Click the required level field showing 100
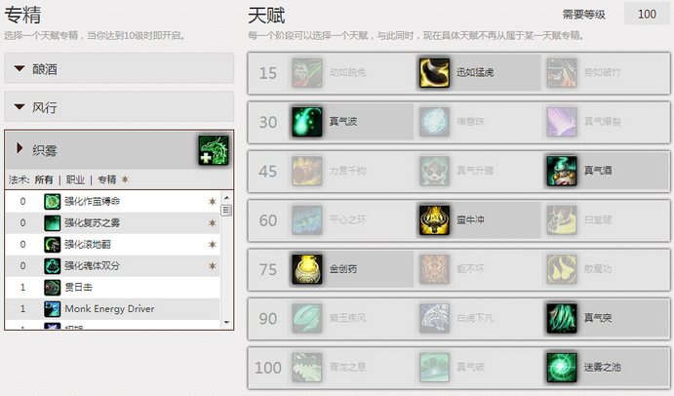Screen dimensions: 674x396 tap(647, 15)
